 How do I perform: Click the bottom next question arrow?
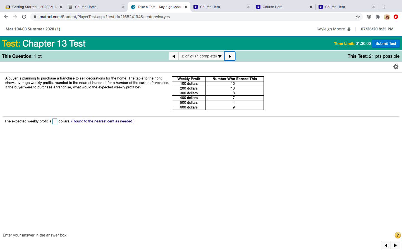coord(395,245)
